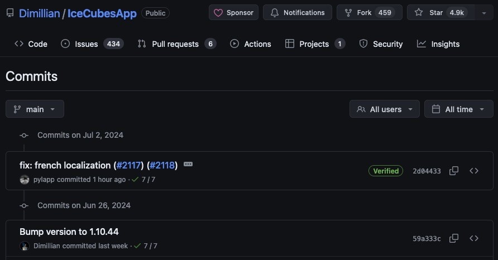Viewport: 498px width, 260px height.
Task: Click the star count 4.9k
Action: 457,13
